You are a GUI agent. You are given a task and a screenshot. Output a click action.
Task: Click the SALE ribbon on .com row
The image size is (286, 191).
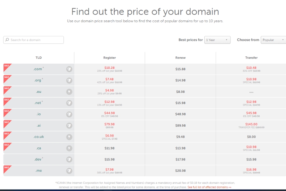pyautogui.click(x=7, y=67)
